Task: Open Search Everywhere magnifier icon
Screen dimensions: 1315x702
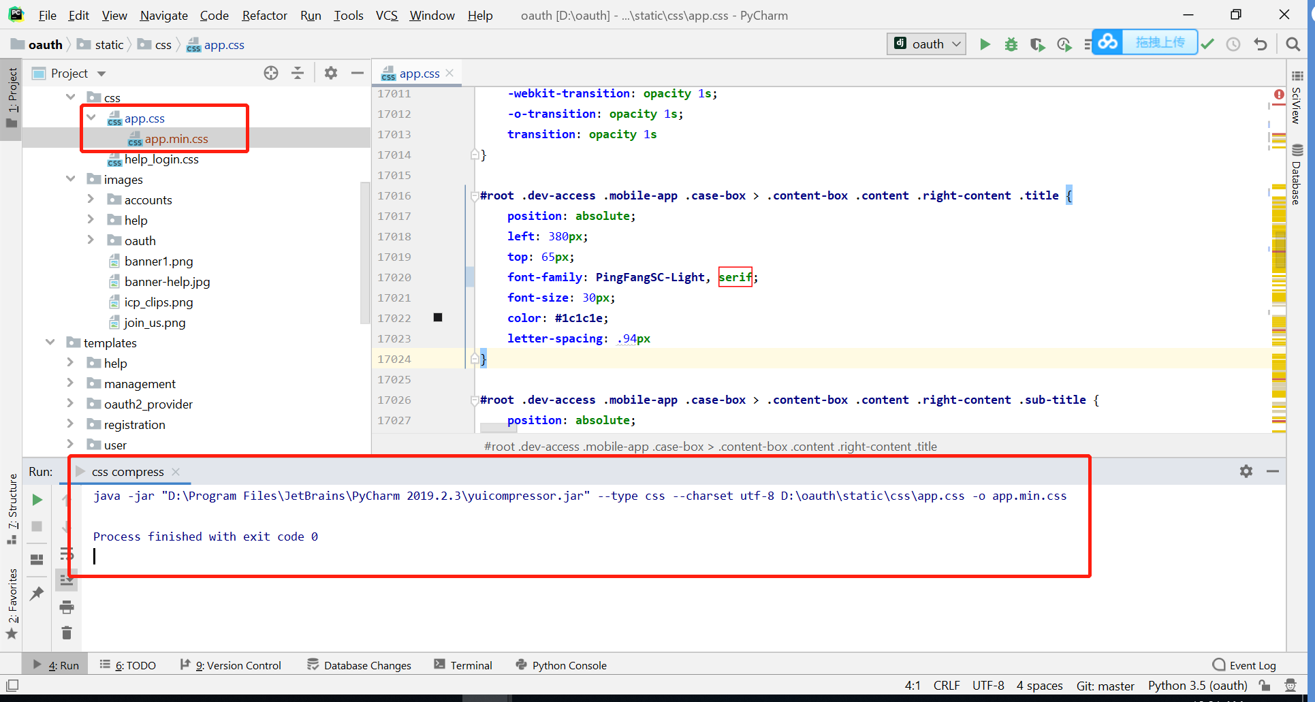Action: point(1293,44)
